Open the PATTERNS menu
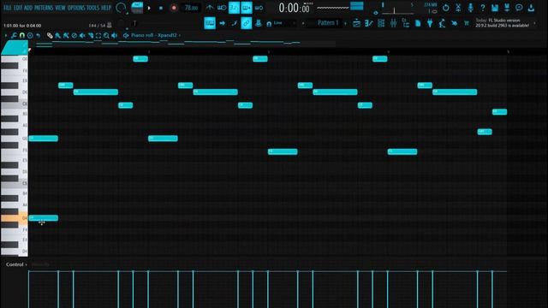Screen dimensions: 548x308 pos(44,8)
